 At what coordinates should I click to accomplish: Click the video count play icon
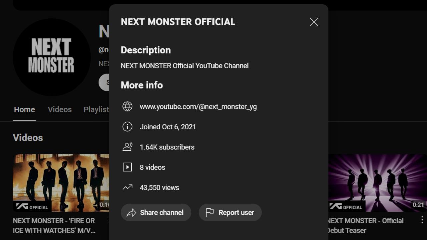pos(127,167)
